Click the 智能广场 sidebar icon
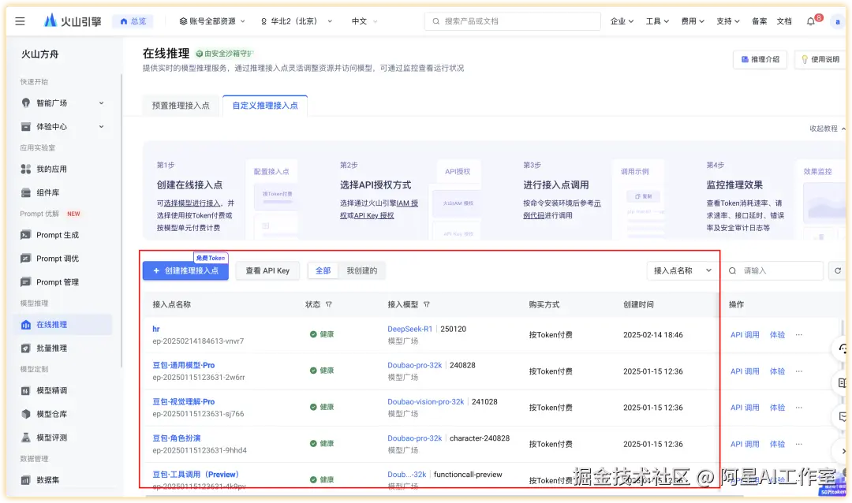Viewport: 852px width, 503px height. tap(25, 102)
